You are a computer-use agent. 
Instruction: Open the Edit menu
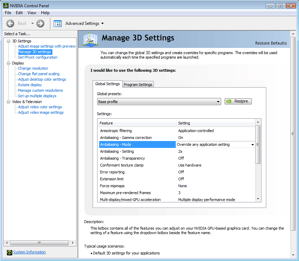pyautogui.click(x=19, y=13)
